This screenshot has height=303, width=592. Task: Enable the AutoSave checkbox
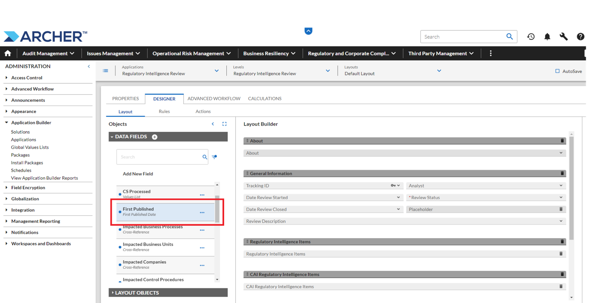(557, 71)
